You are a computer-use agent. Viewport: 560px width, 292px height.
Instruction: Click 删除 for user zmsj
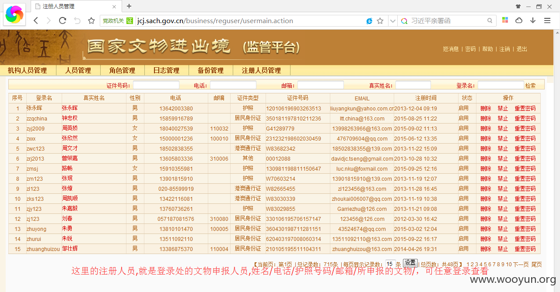(486, 168)
